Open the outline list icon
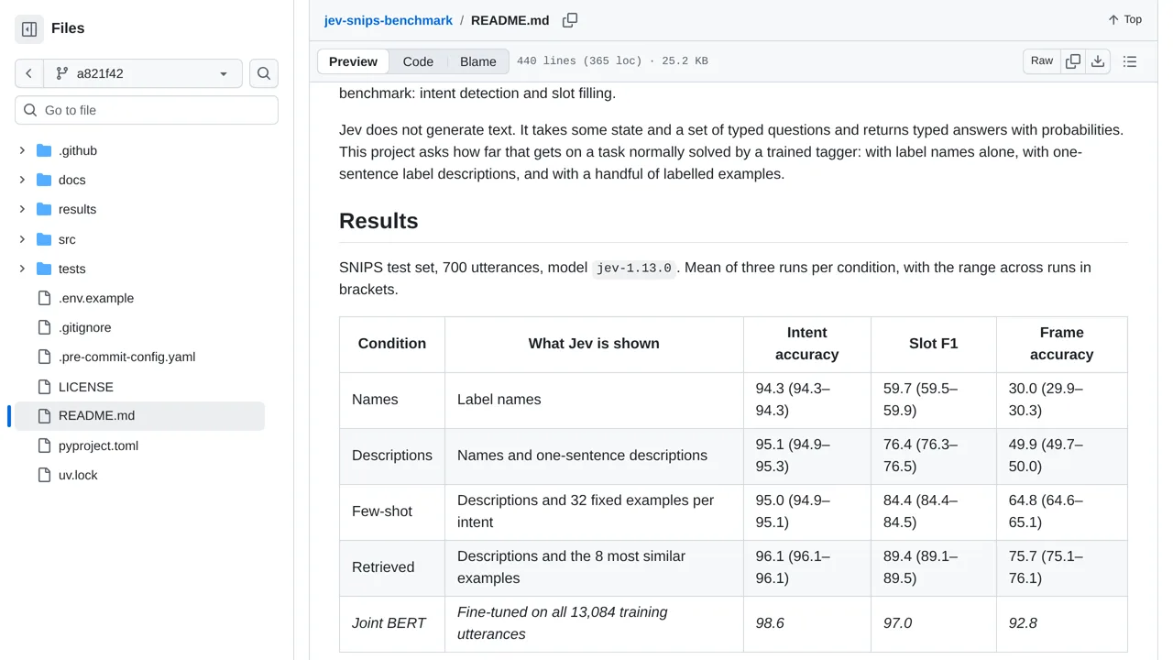 tap(1130, 61)
